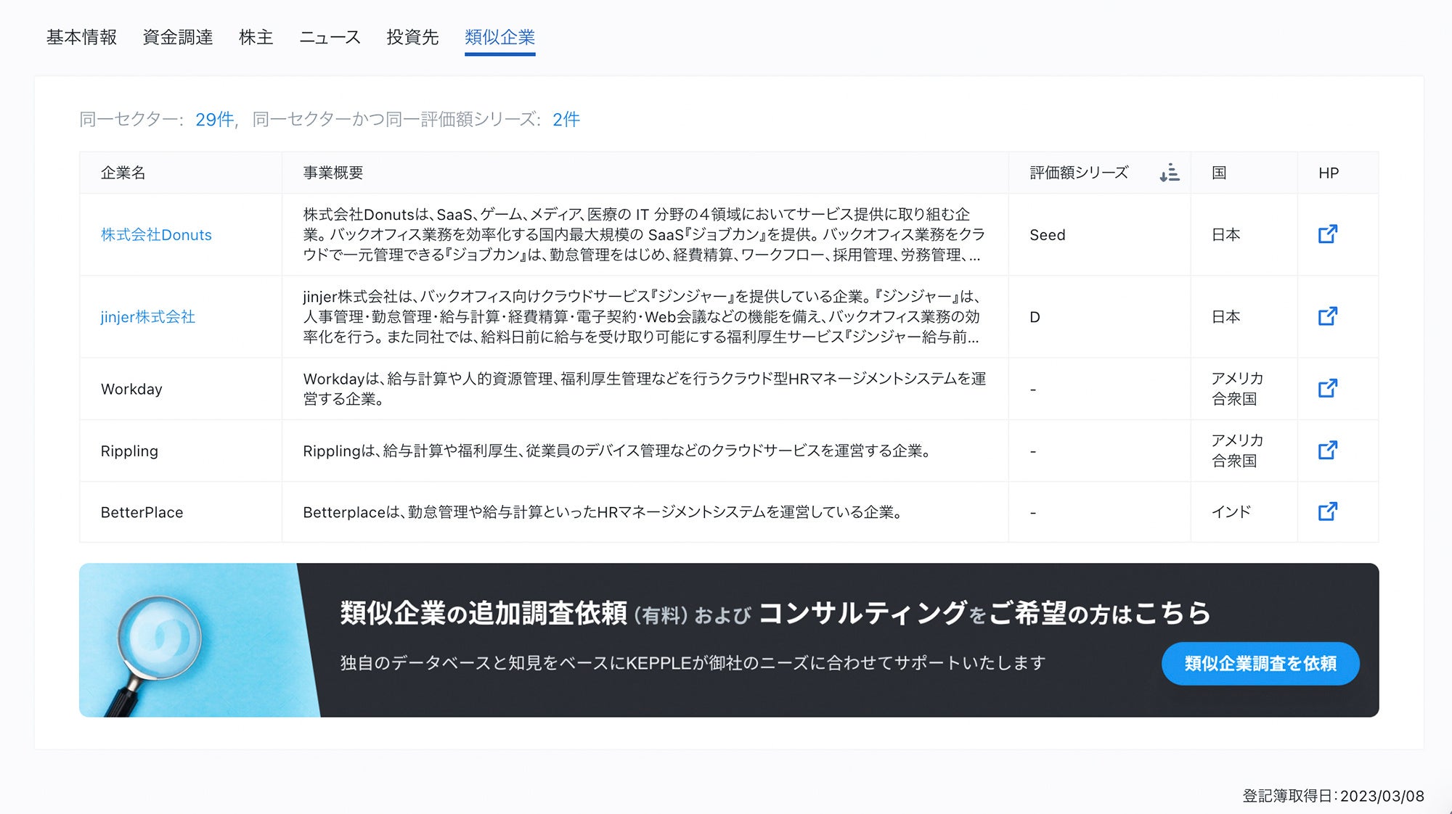Open jinjer's homepage via external link icon
This screenshot has width=1452, height=814.
click(1329, 317)
